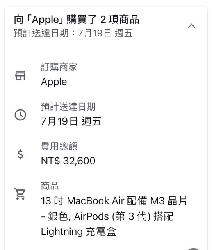Click the store merchant icon
Screen dimensions: 212x250
point(20,75)
